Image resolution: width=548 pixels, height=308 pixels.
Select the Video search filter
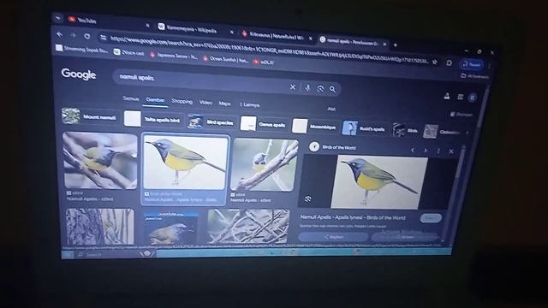click(x=205, y=103)
